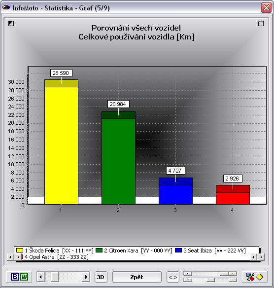Screen dimensions: 274x288
Task: Click the <> swap button
Action: [173, 277]
